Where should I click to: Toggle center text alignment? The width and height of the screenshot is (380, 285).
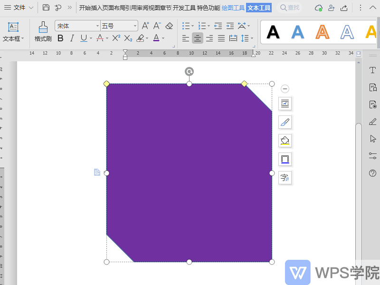coord(198,38)
